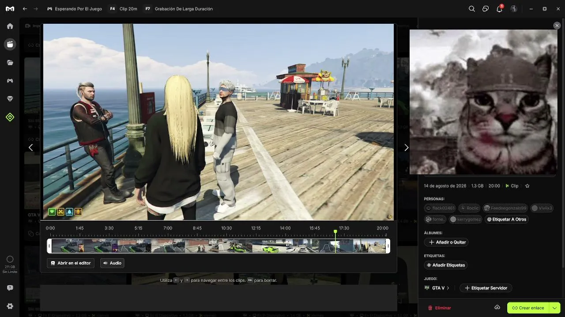Click Añadir o Quitar under Álbumes

(446, 242)
